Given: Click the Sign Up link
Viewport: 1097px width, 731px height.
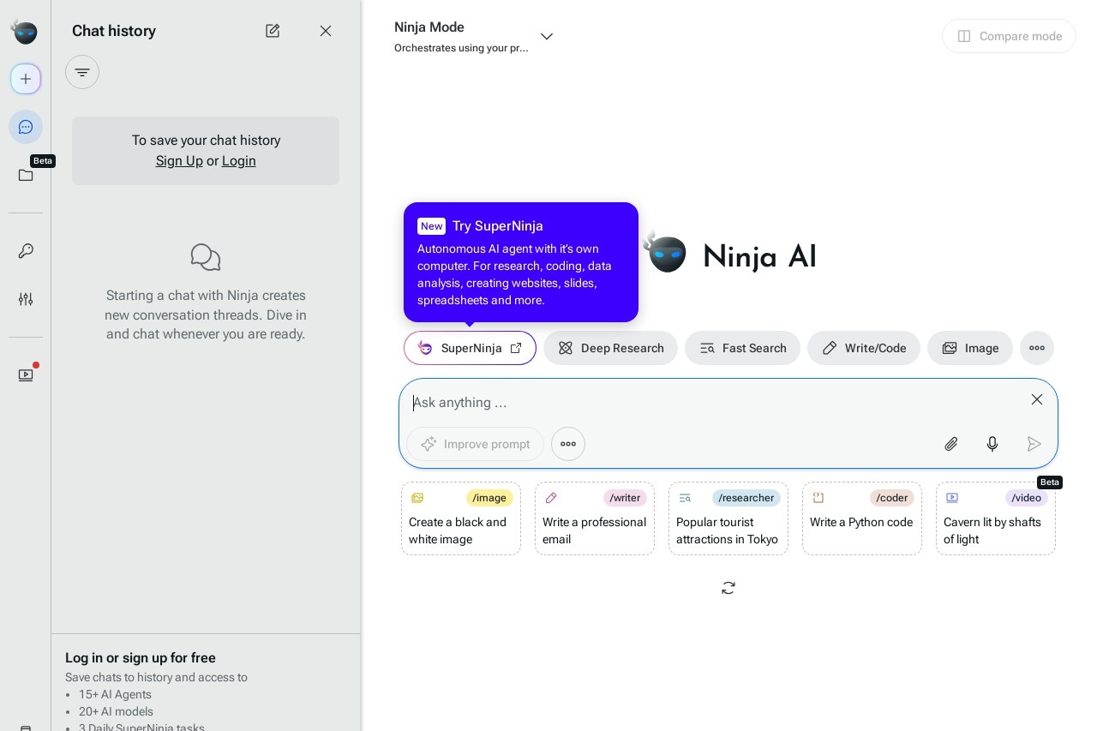Looking at the screenshot, I should pos(179,161).
